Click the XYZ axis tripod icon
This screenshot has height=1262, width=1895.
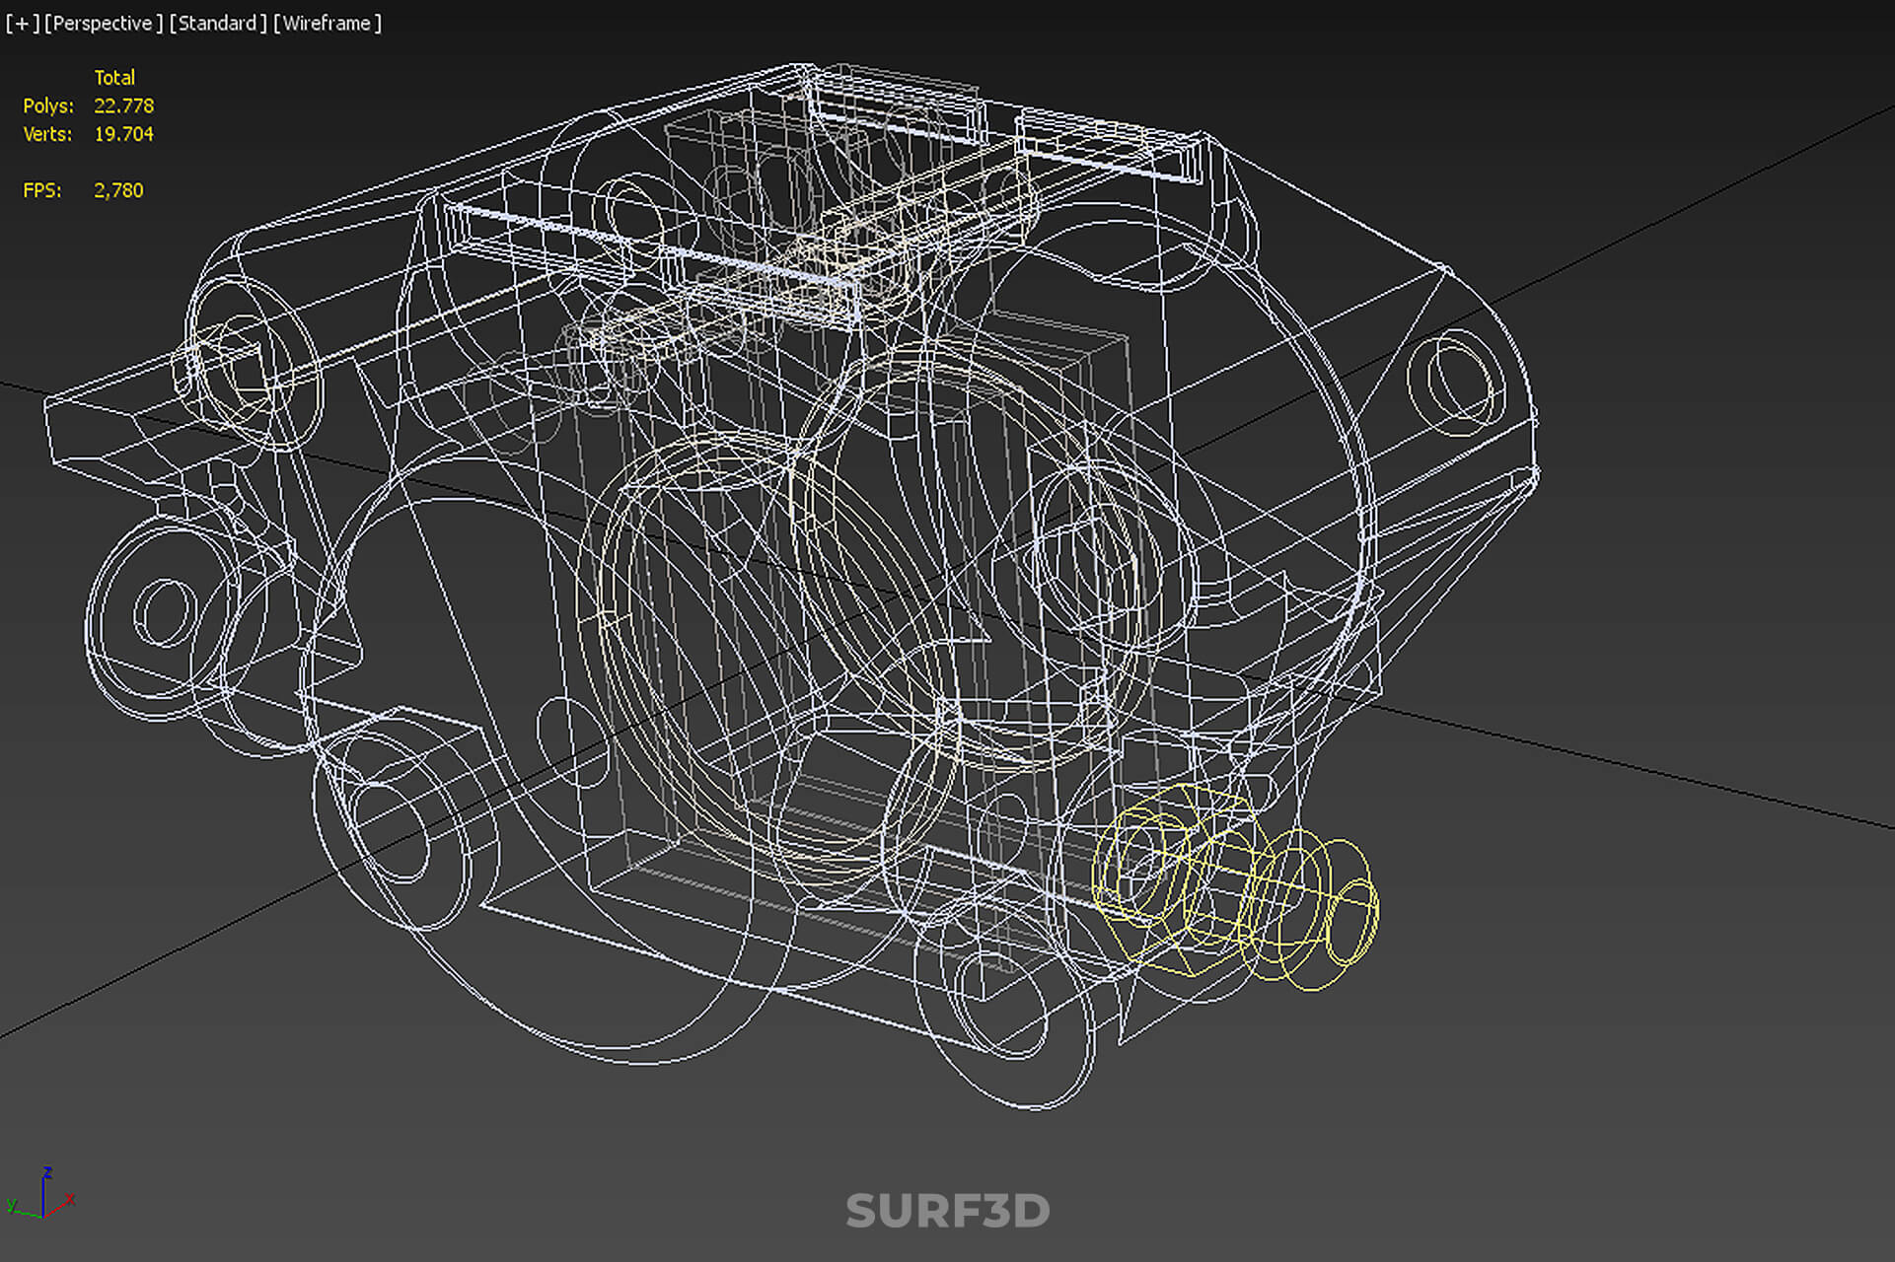point(41,1194)
